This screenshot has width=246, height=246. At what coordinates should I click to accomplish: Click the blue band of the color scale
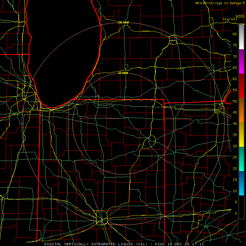(241, 183)
